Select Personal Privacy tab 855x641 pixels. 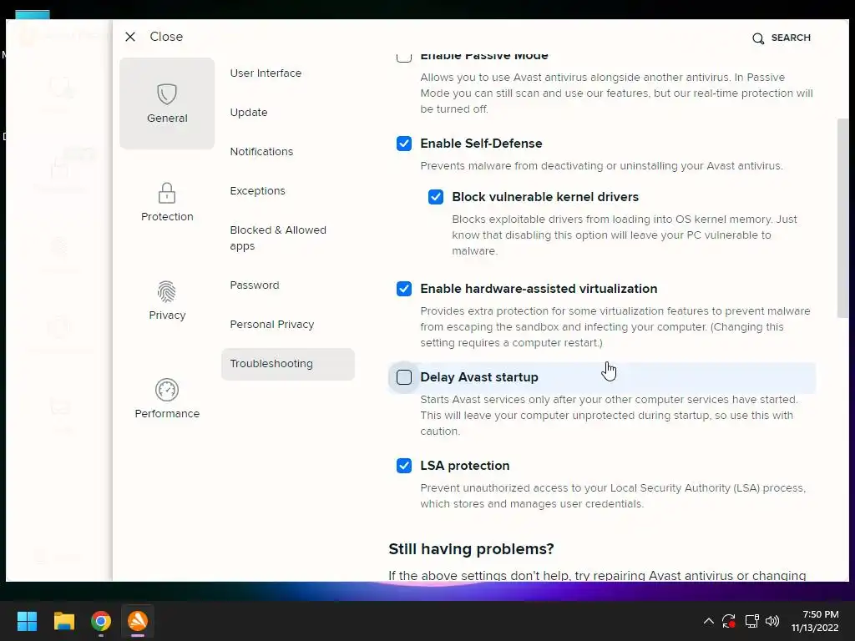tap(272, 325)
